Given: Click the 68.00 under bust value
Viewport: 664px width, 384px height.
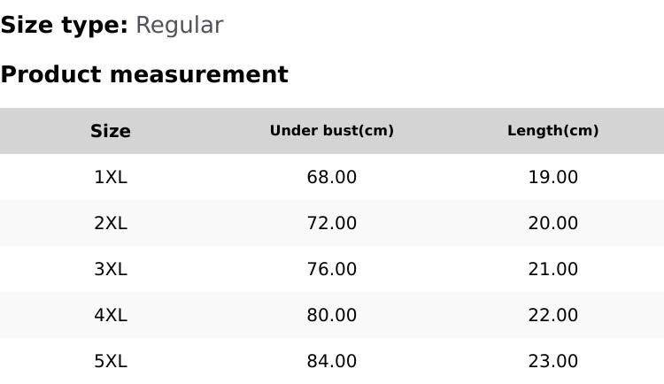Looking at the screenshot, I should 332,177.
